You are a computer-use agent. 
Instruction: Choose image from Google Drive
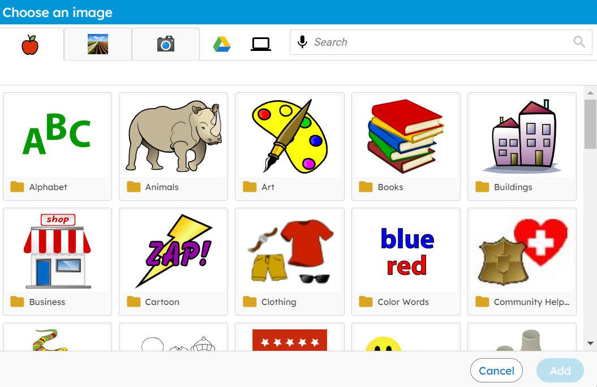[x=222, y=44]
